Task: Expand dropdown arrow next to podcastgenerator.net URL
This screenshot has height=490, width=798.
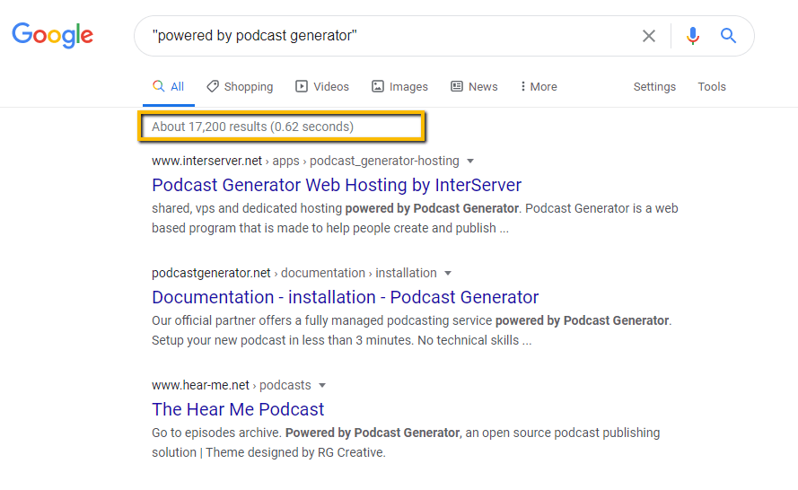Action: (x=448, y=274)
